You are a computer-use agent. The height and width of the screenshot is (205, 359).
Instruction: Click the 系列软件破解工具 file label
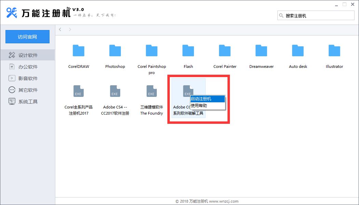coord(188,113)
